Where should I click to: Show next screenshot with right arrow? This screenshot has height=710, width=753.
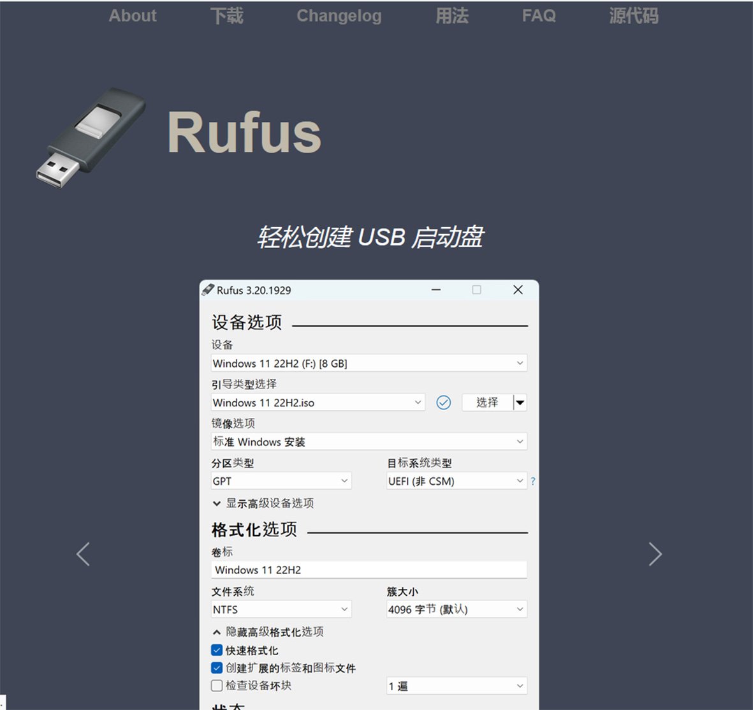(655, 554)
